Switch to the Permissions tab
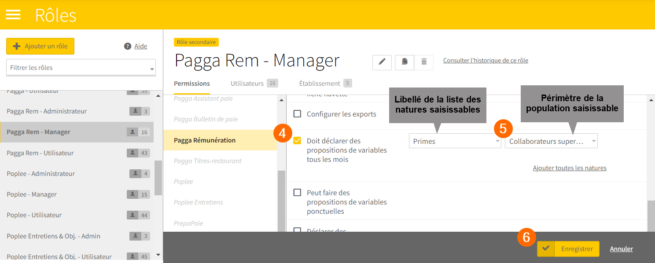 (x=192, y=84)
